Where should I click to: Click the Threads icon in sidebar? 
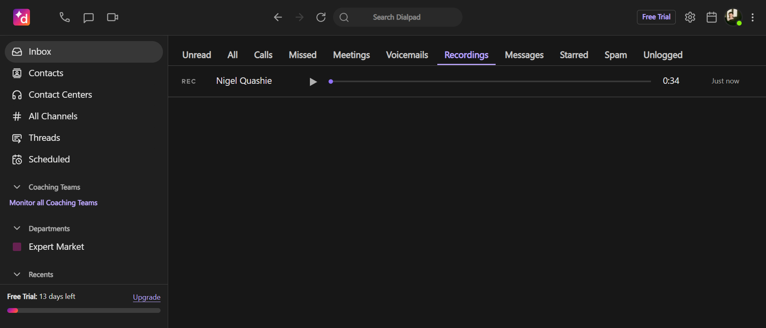17,138
